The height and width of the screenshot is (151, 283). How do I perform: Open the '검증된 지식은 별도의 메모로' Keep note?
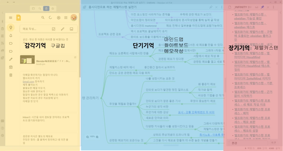(48, 139)
